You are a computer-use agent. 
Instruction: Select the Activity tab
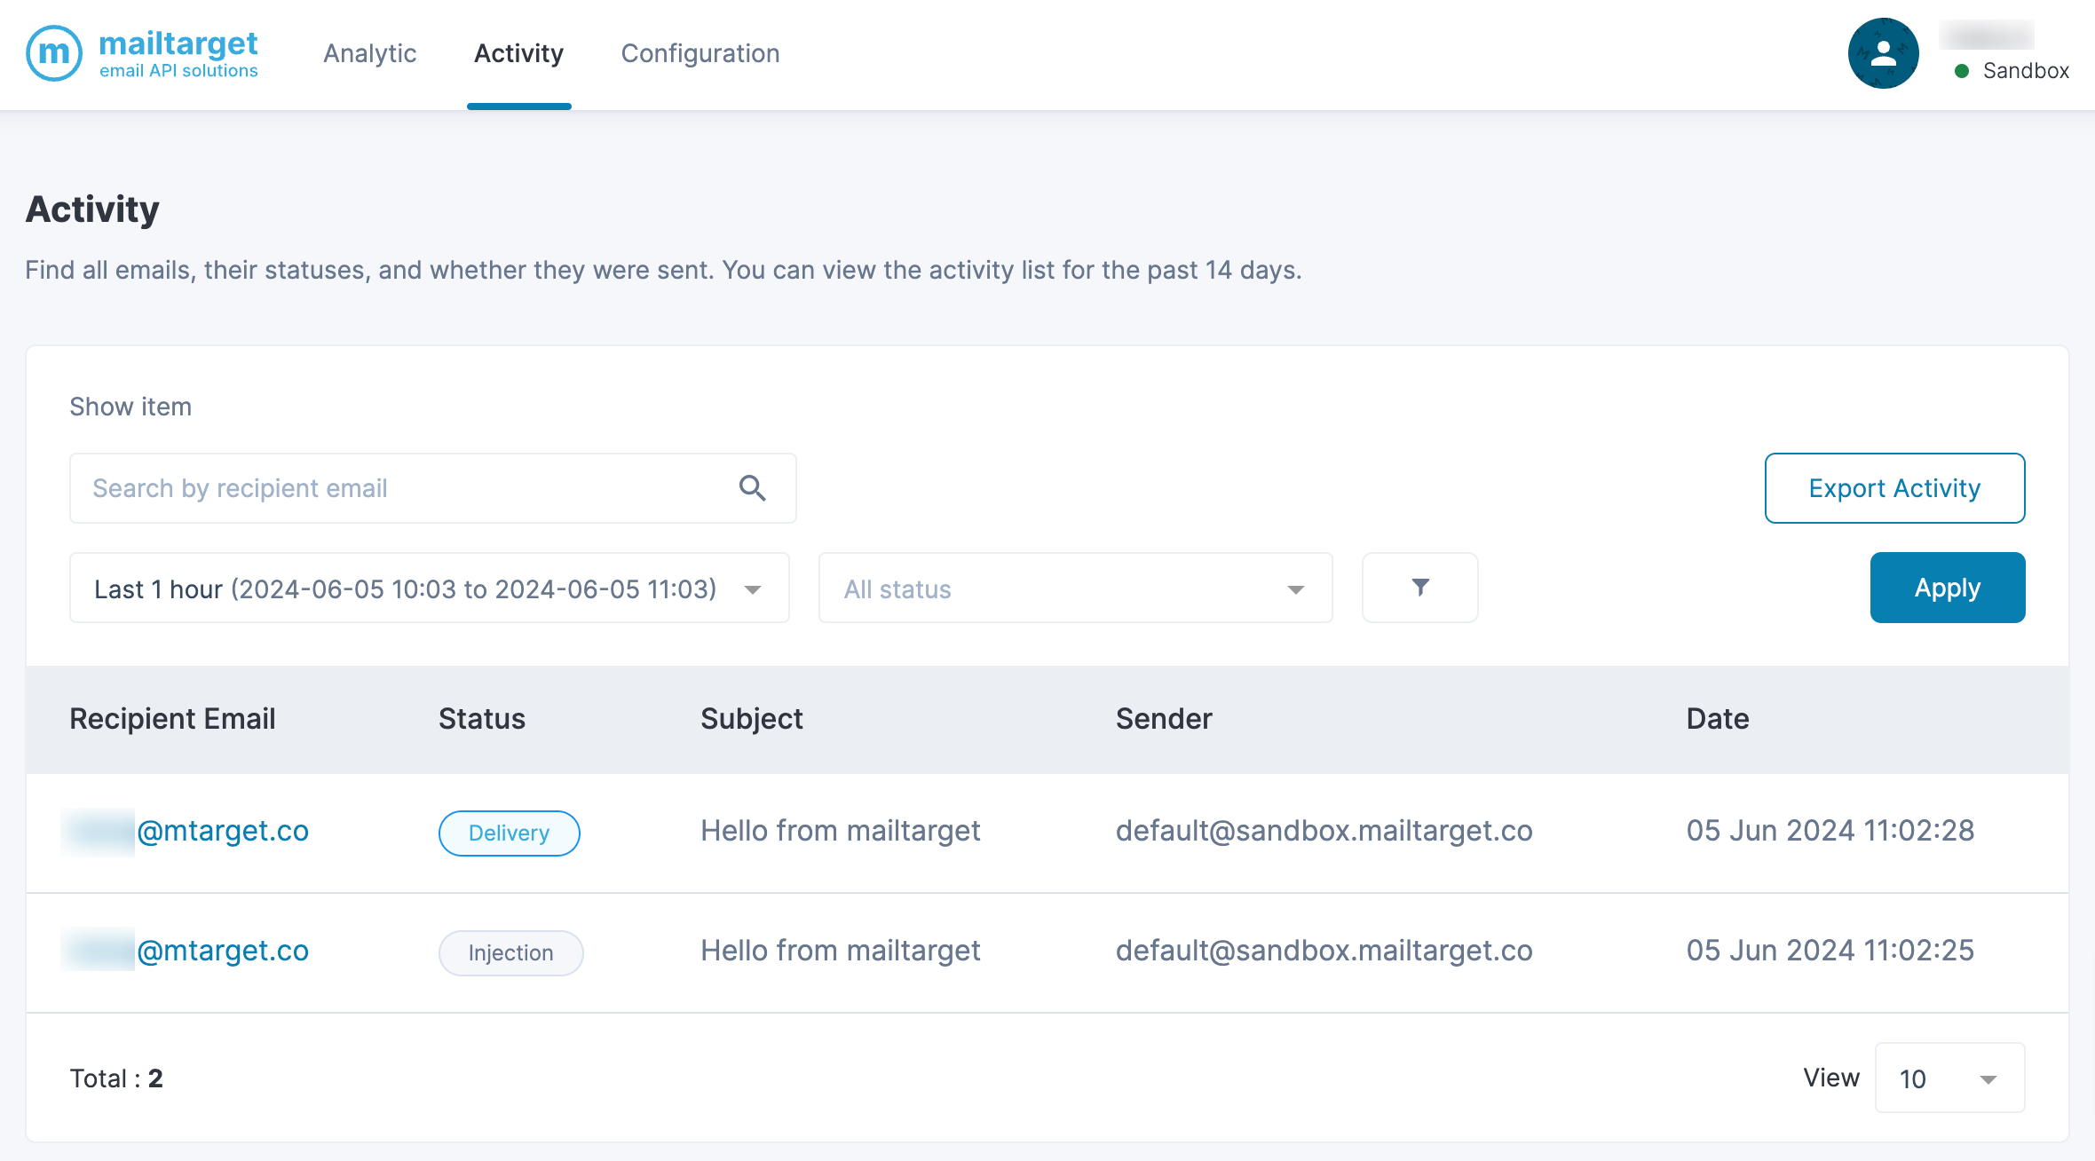tap(518, 53)
